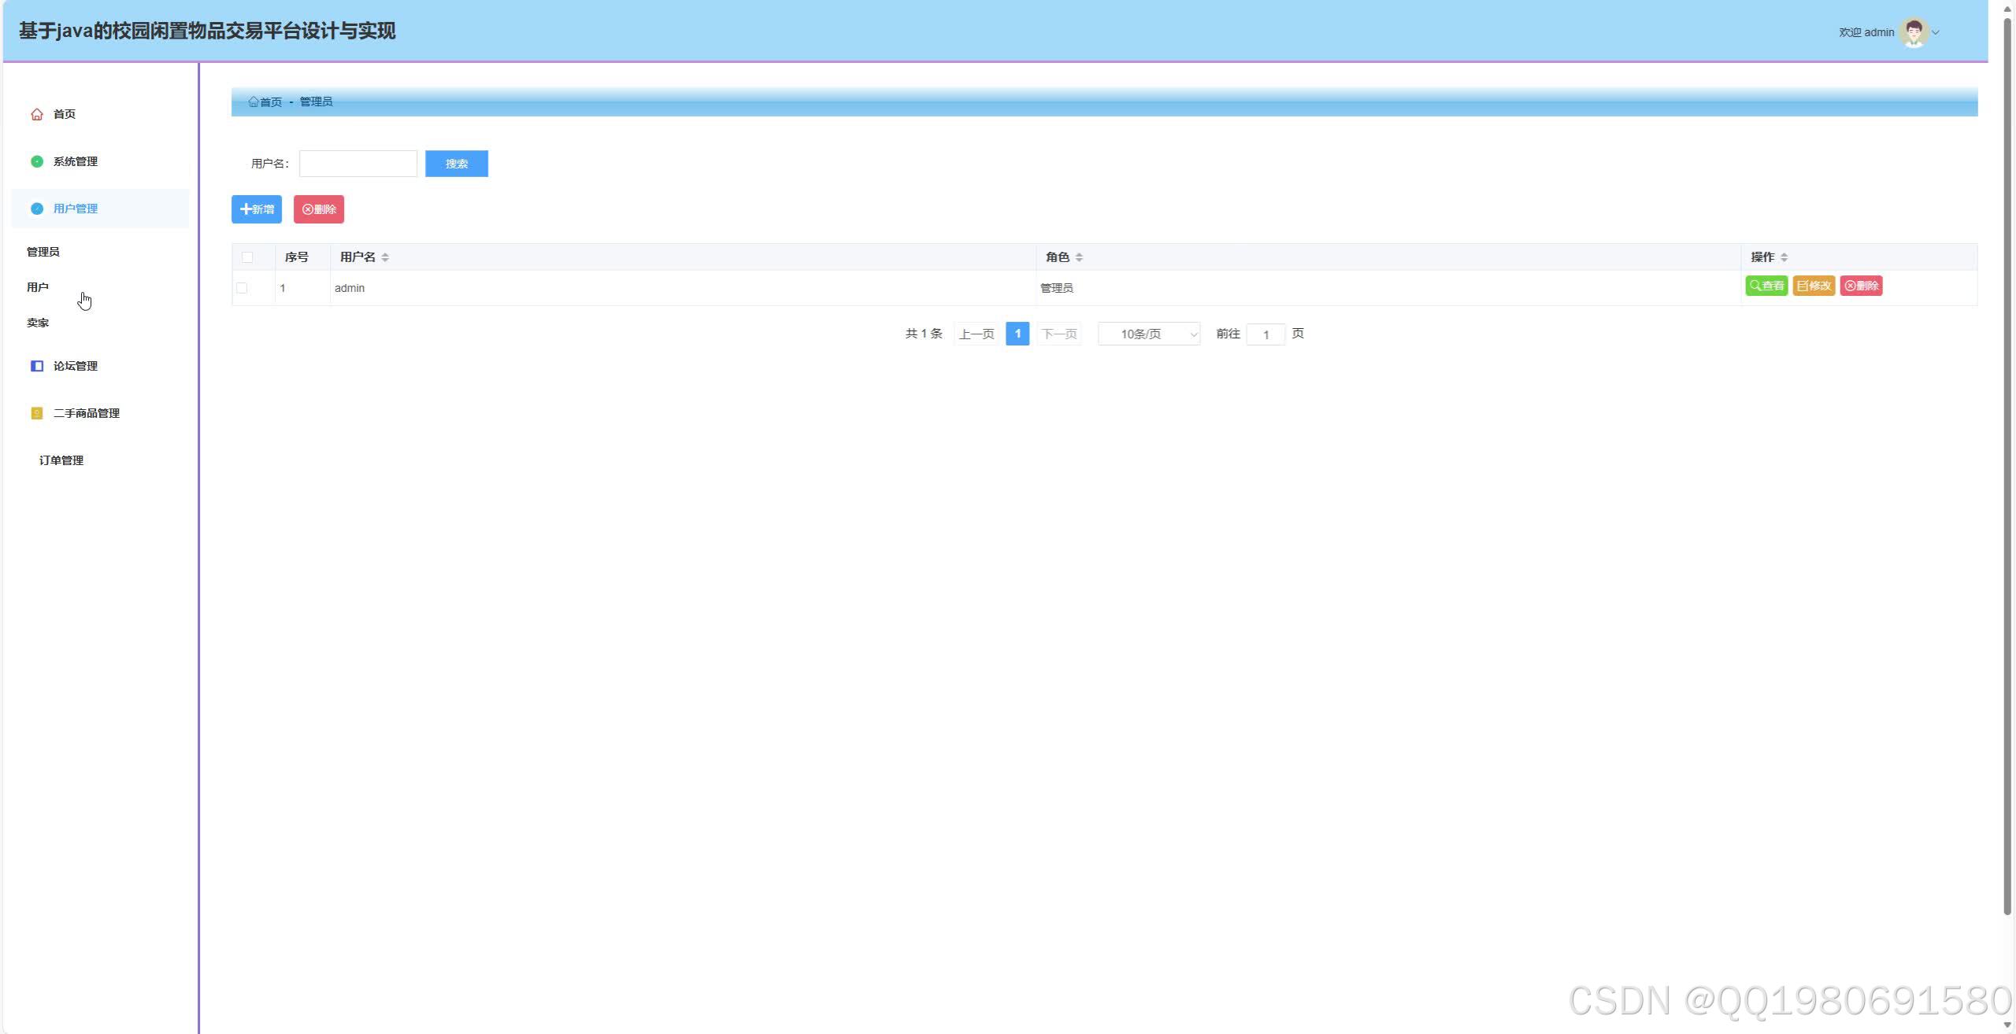Click the home icon in the sidebar

37,114
